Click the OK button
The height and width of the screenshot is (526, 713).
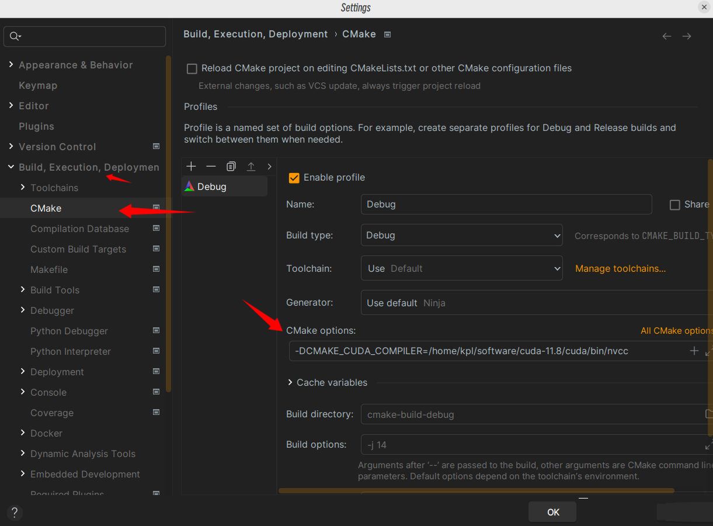[552, 512]
